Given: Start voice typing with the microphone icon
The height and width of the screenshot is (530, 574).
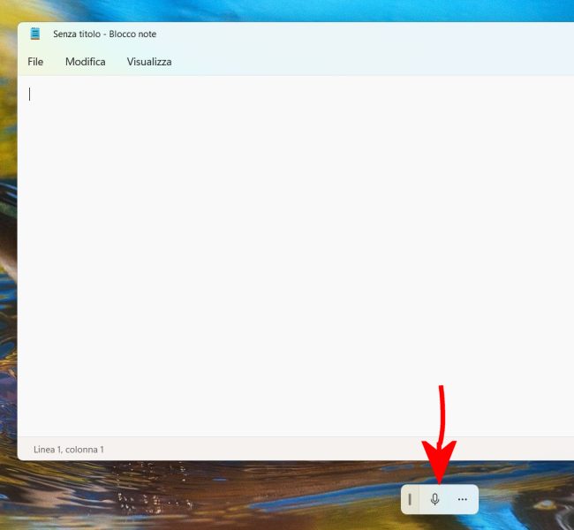Looking at the screenshot, I should (434, 499).
